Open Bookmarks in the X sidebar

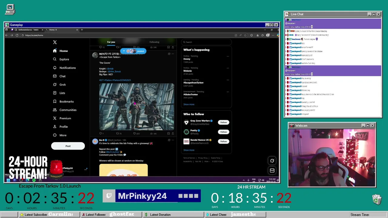(63, 101)
